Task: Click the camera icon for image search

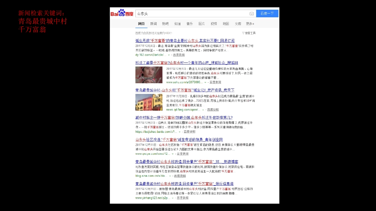Action: pyautogui.click(x=252, y=13)
